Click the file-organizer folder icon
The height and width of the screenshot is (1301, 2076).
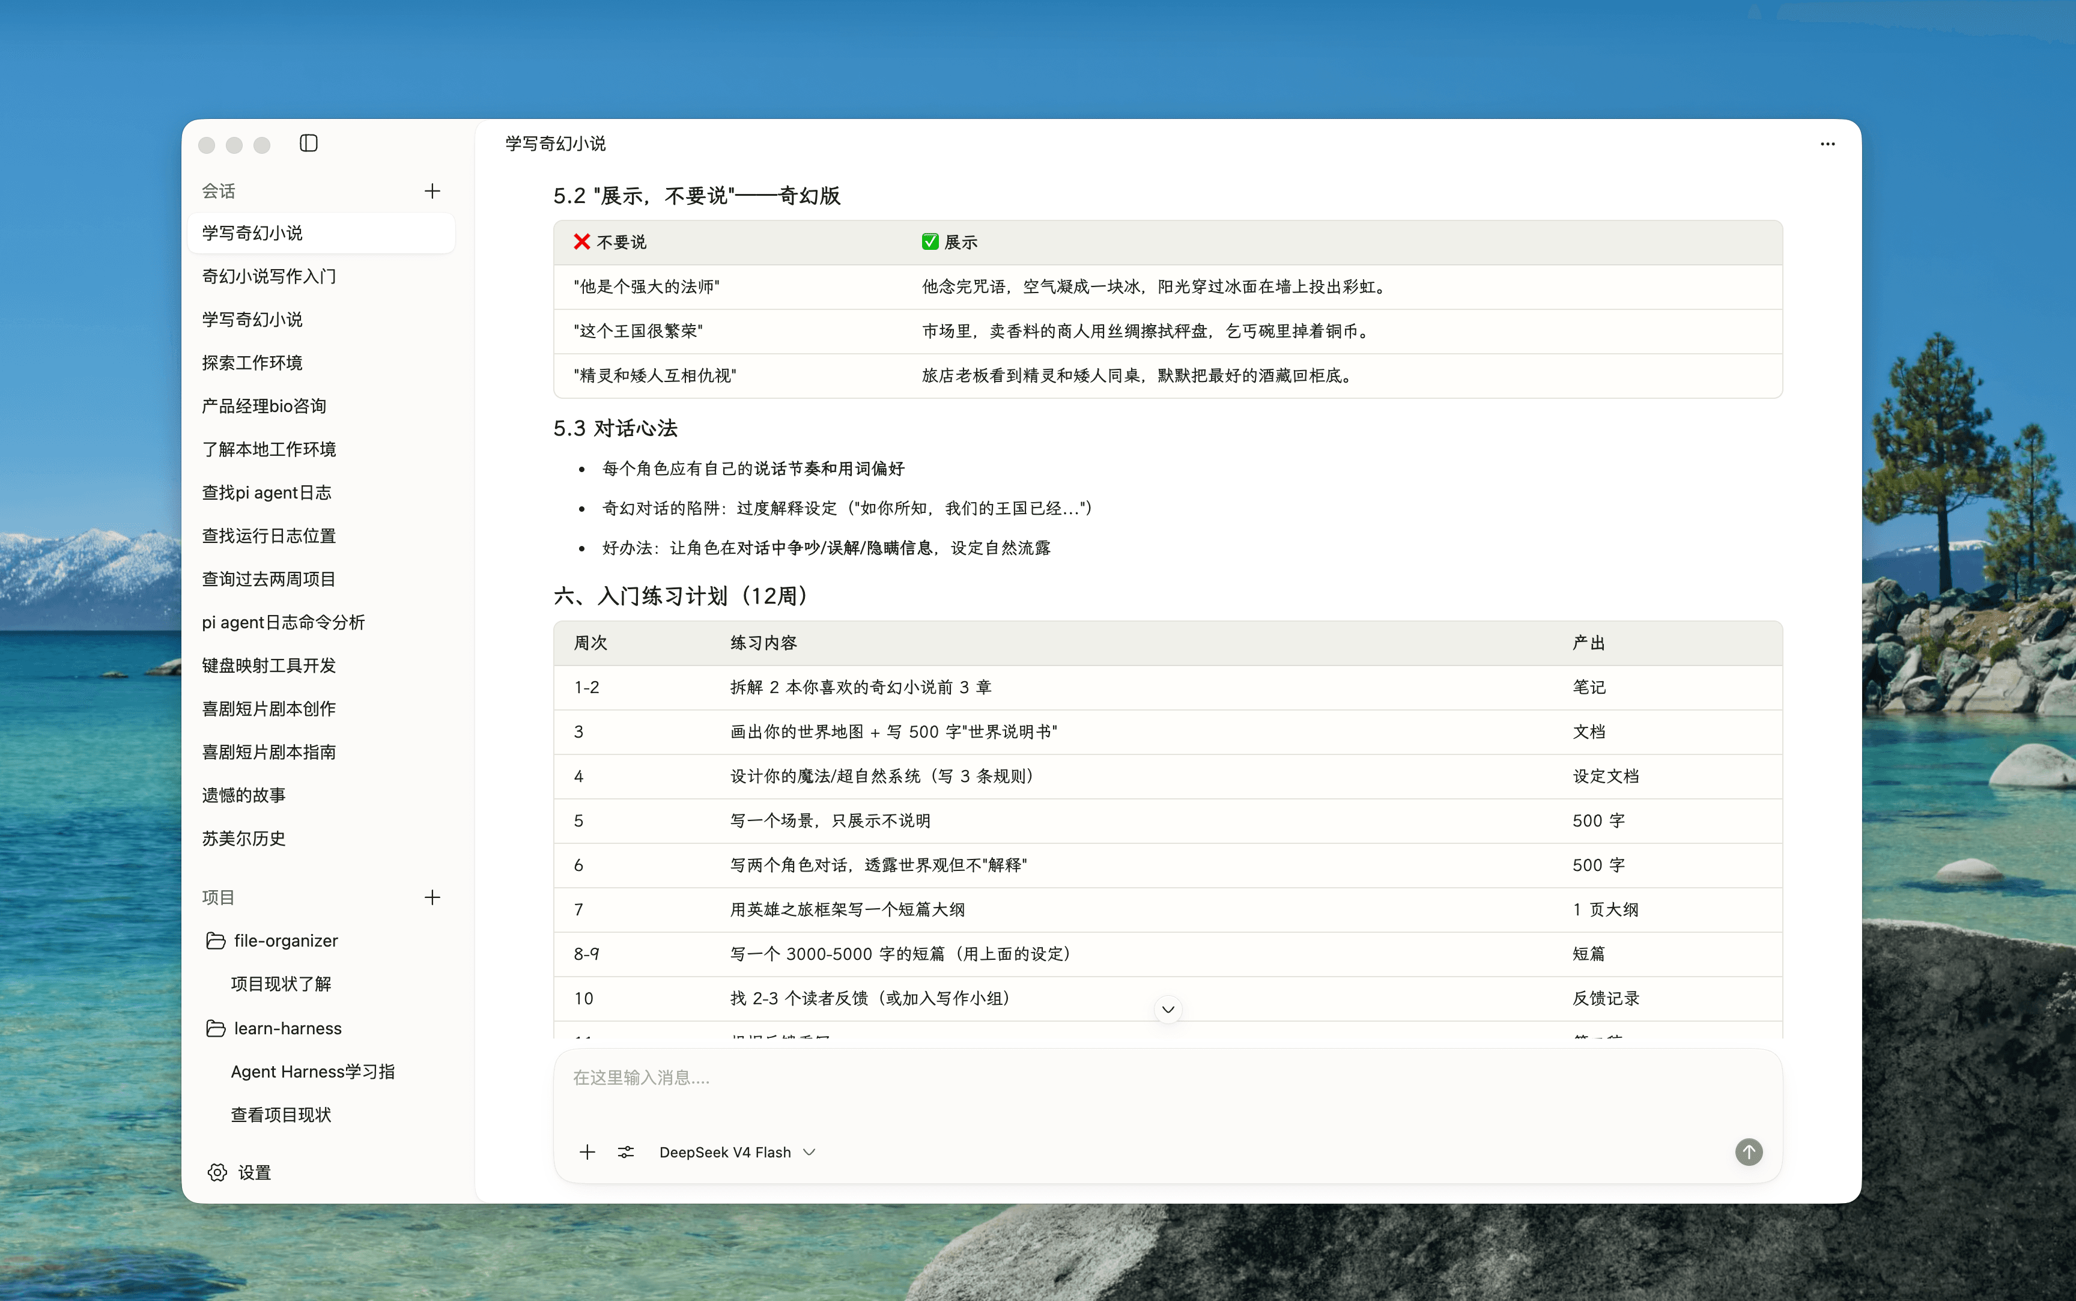click(216, 941)
